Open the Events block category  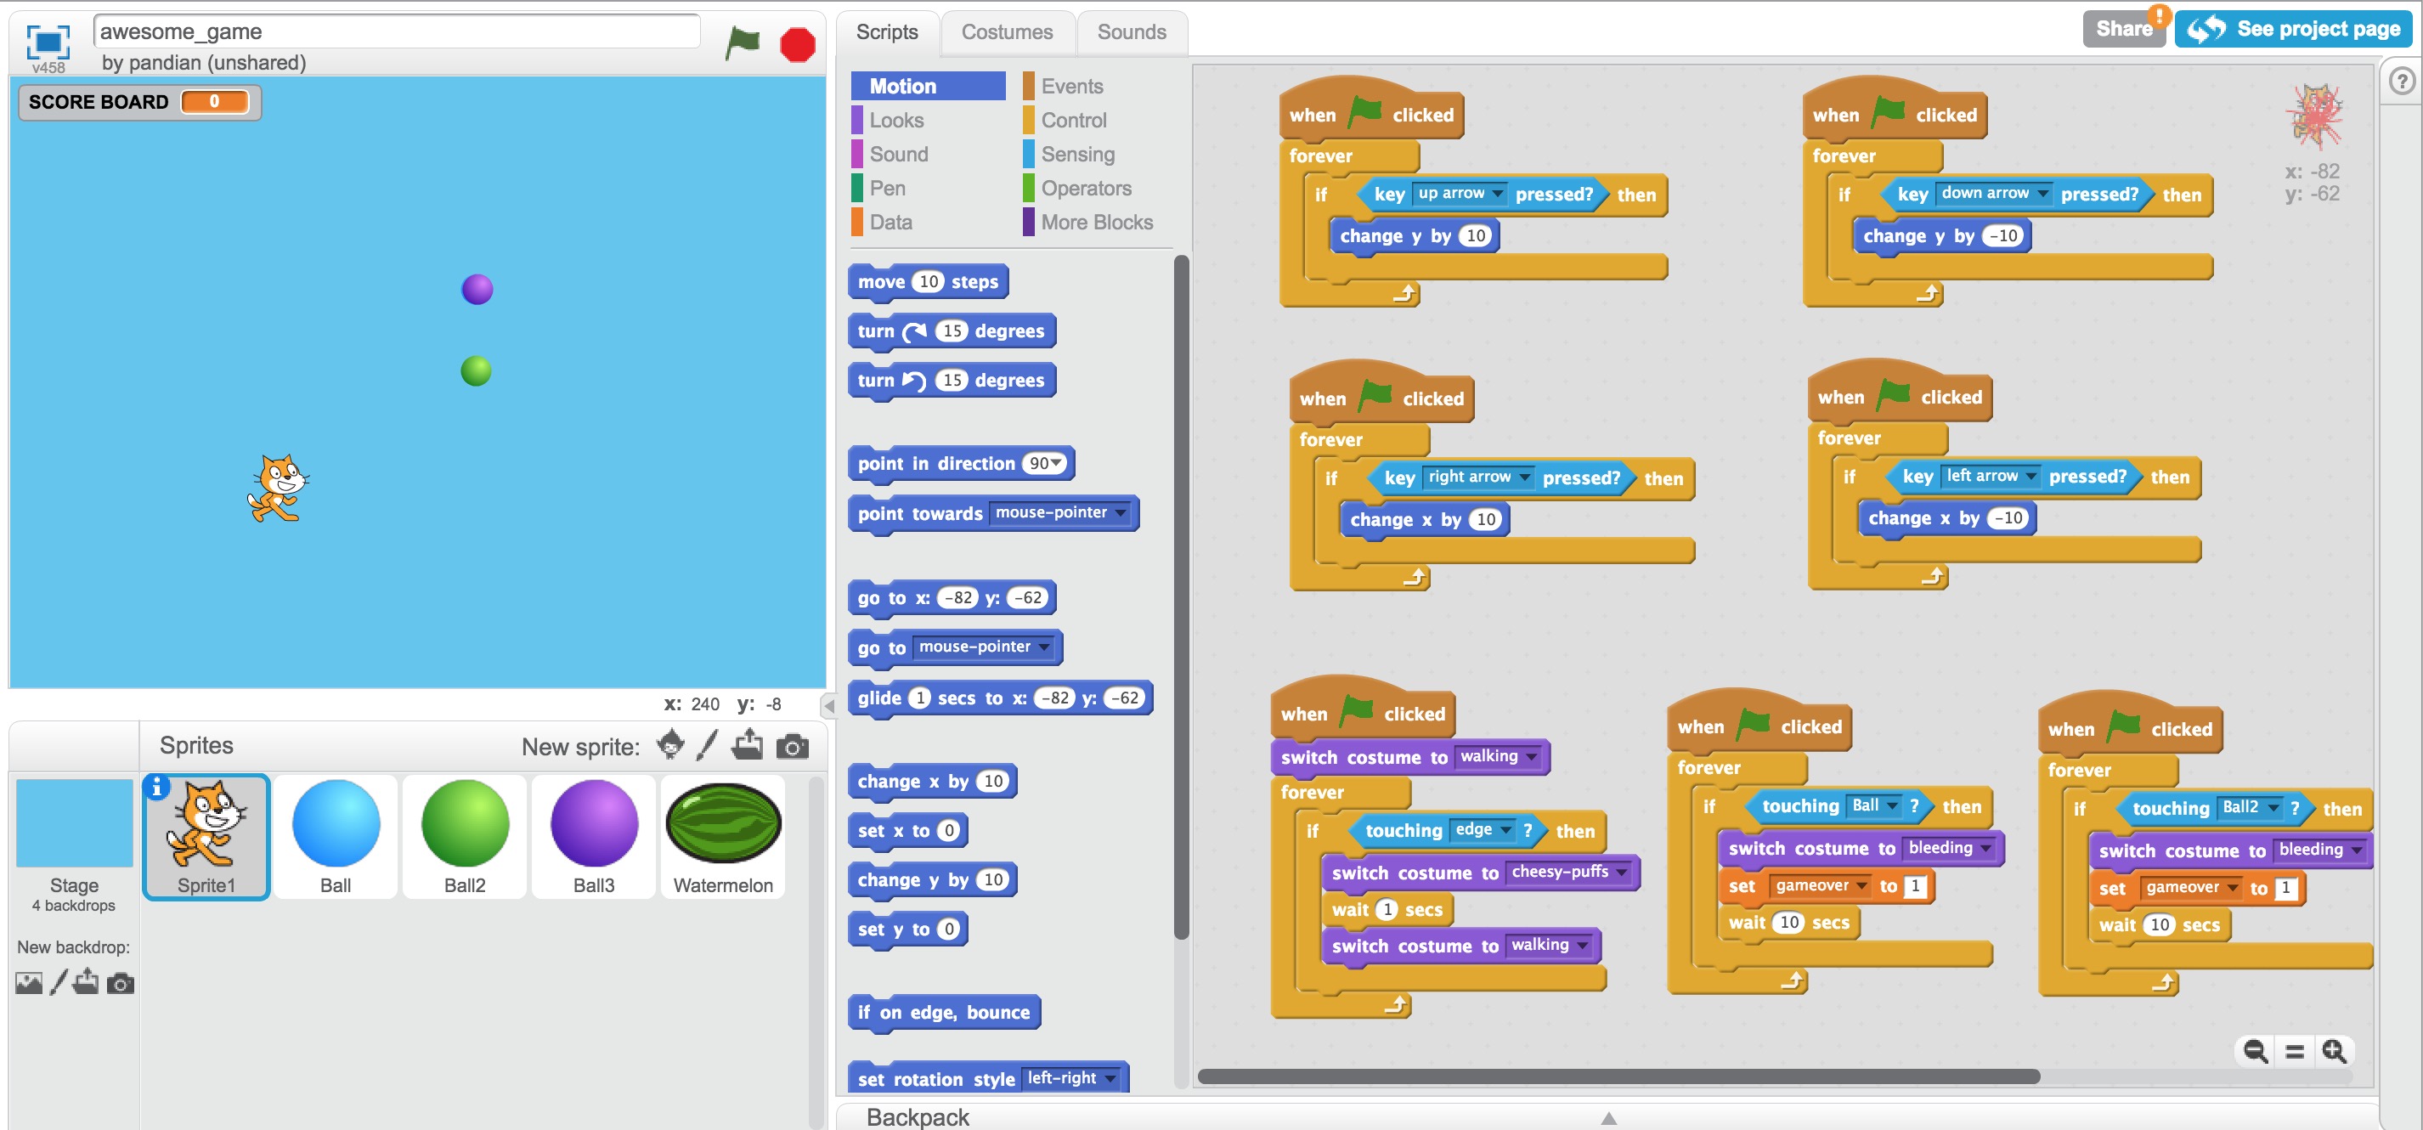click(1070, 86)
